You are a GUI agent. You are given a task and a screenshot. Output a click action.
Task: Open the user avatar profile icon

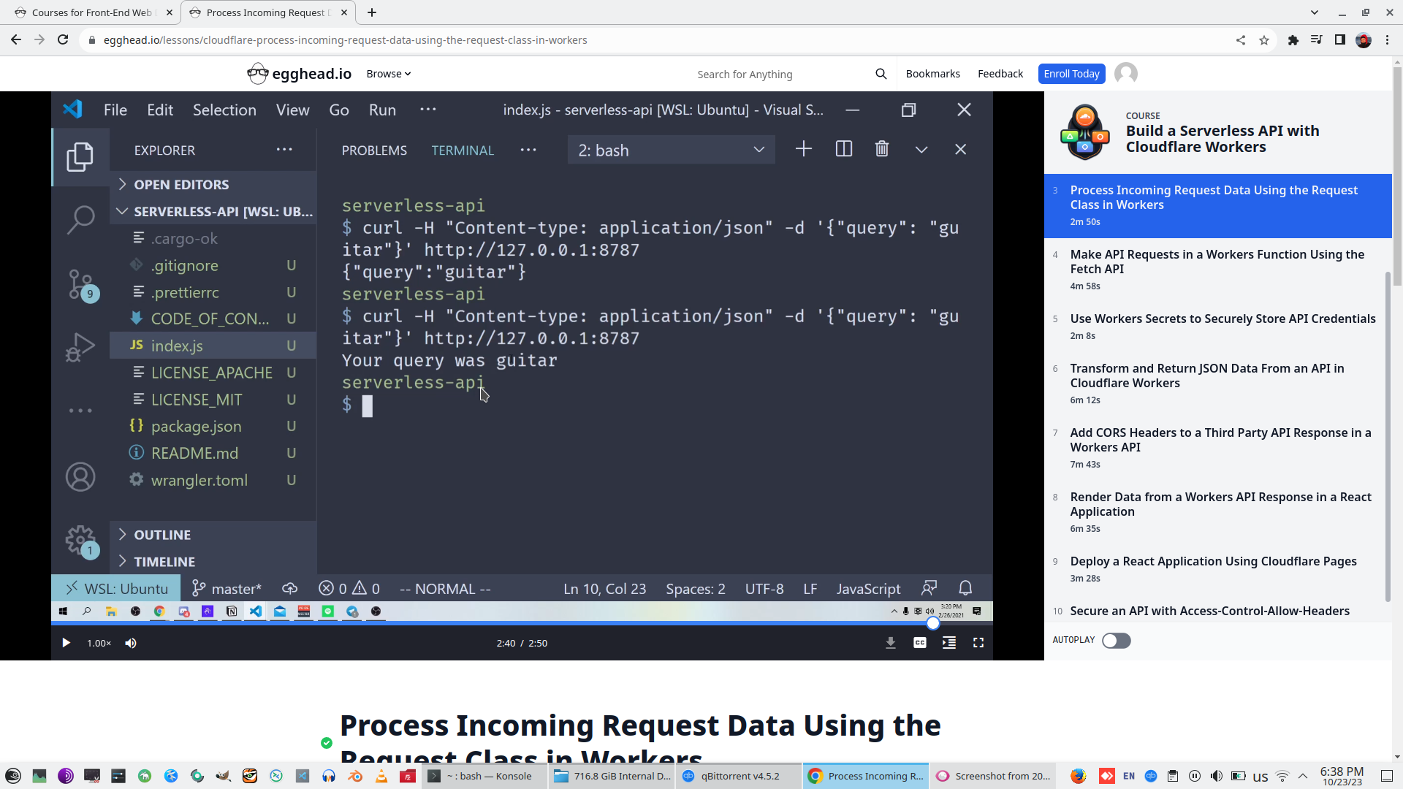point(1125,74)
